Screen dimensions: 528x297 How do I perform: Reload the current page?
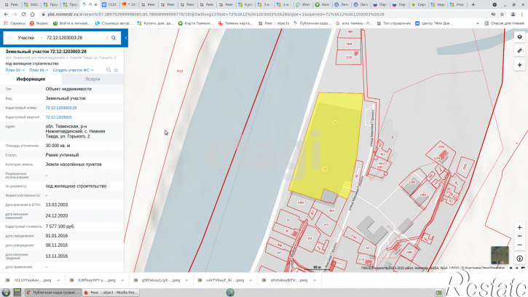23,14
